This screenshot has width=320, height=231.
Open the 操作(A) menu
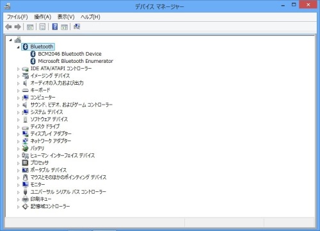[x=43, y=17]
